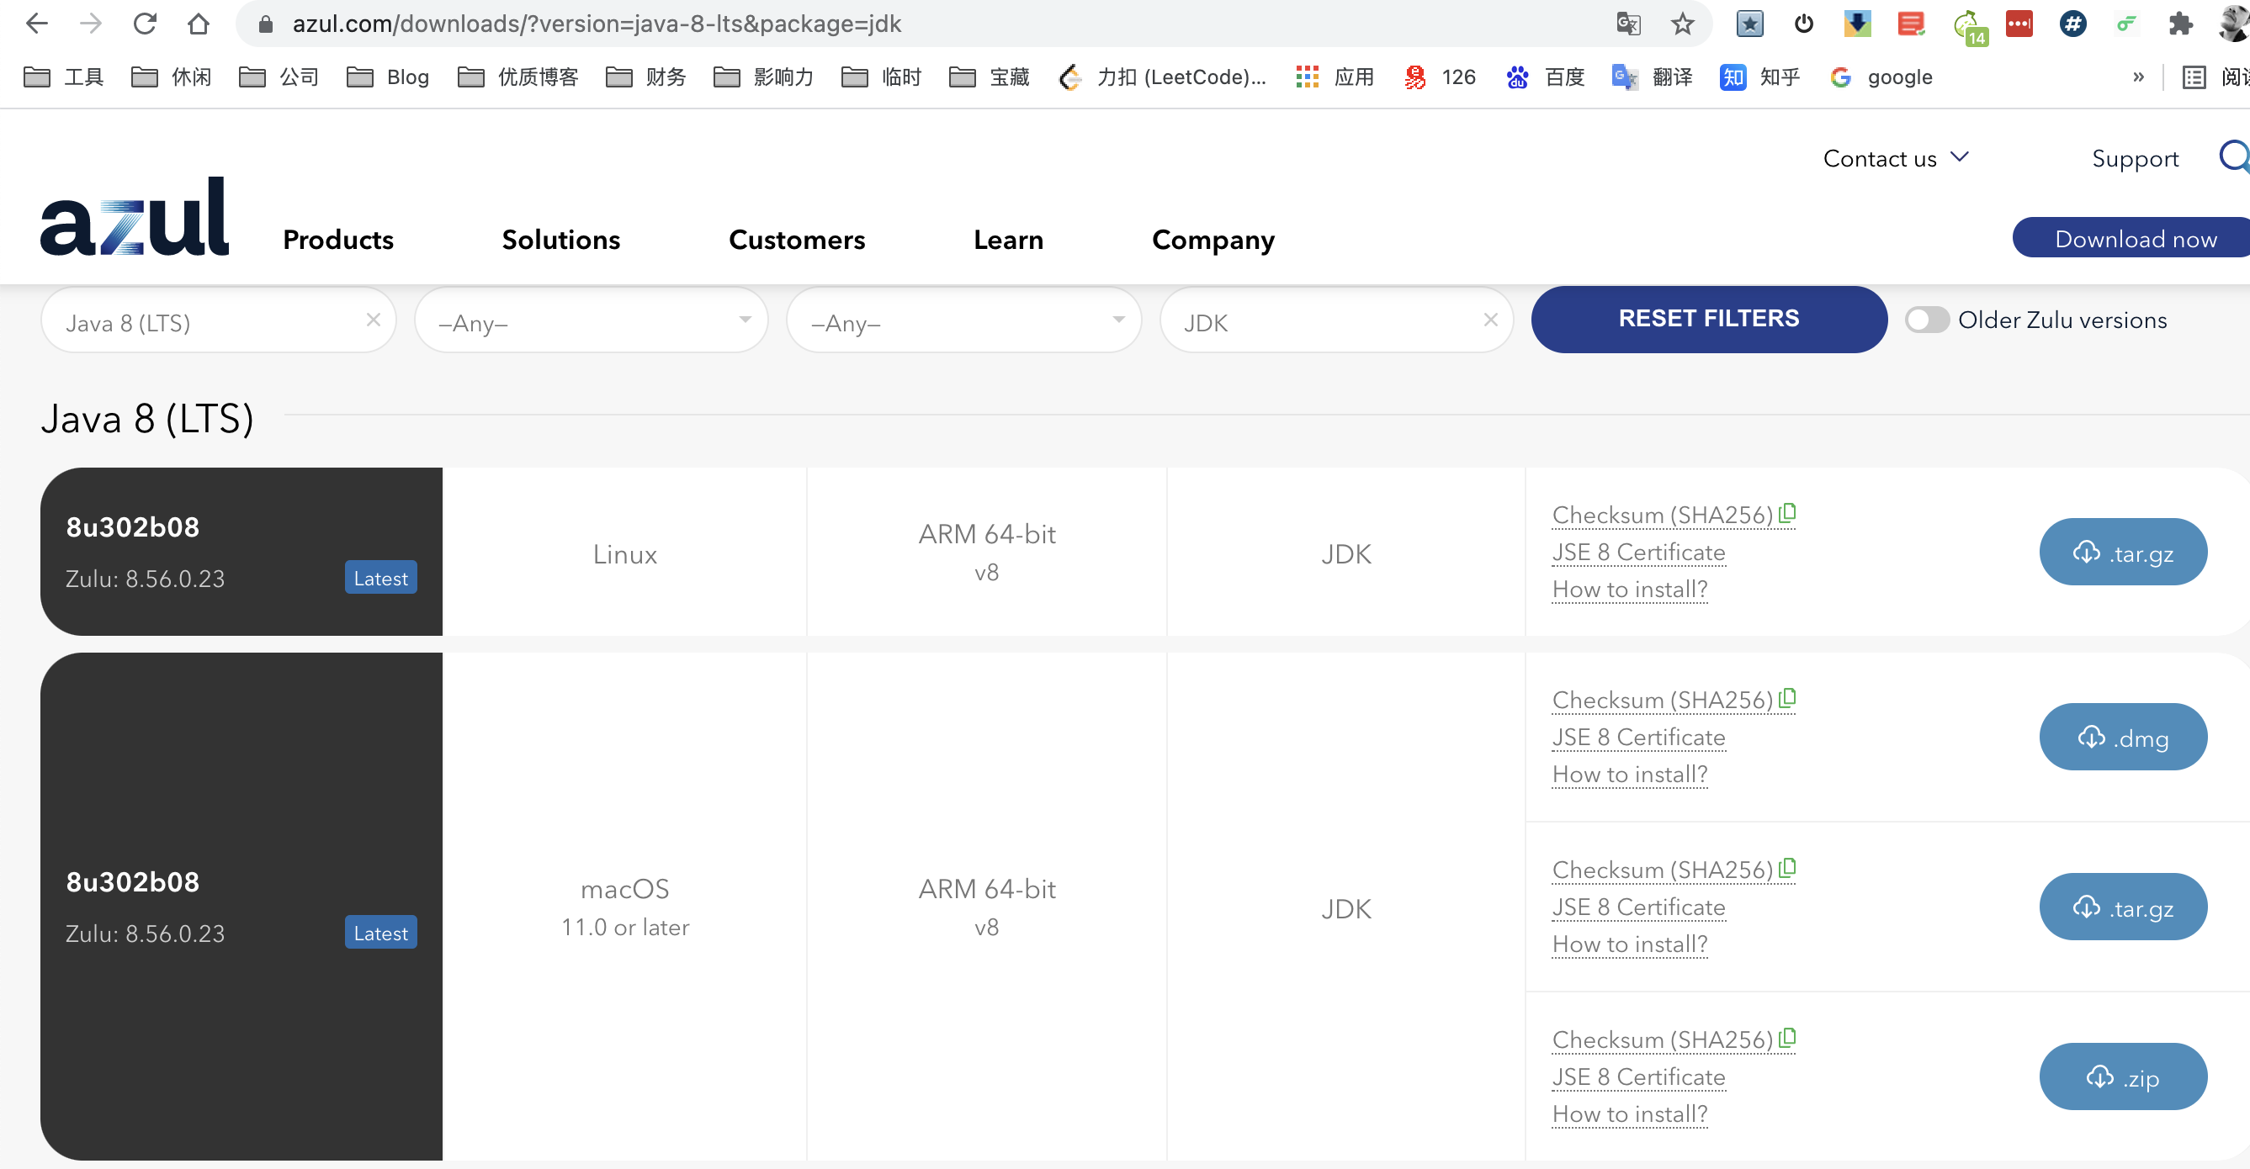Screen dimensions: 2250x1169
Task: Open the Support link
Action: tap(2135, 159)
